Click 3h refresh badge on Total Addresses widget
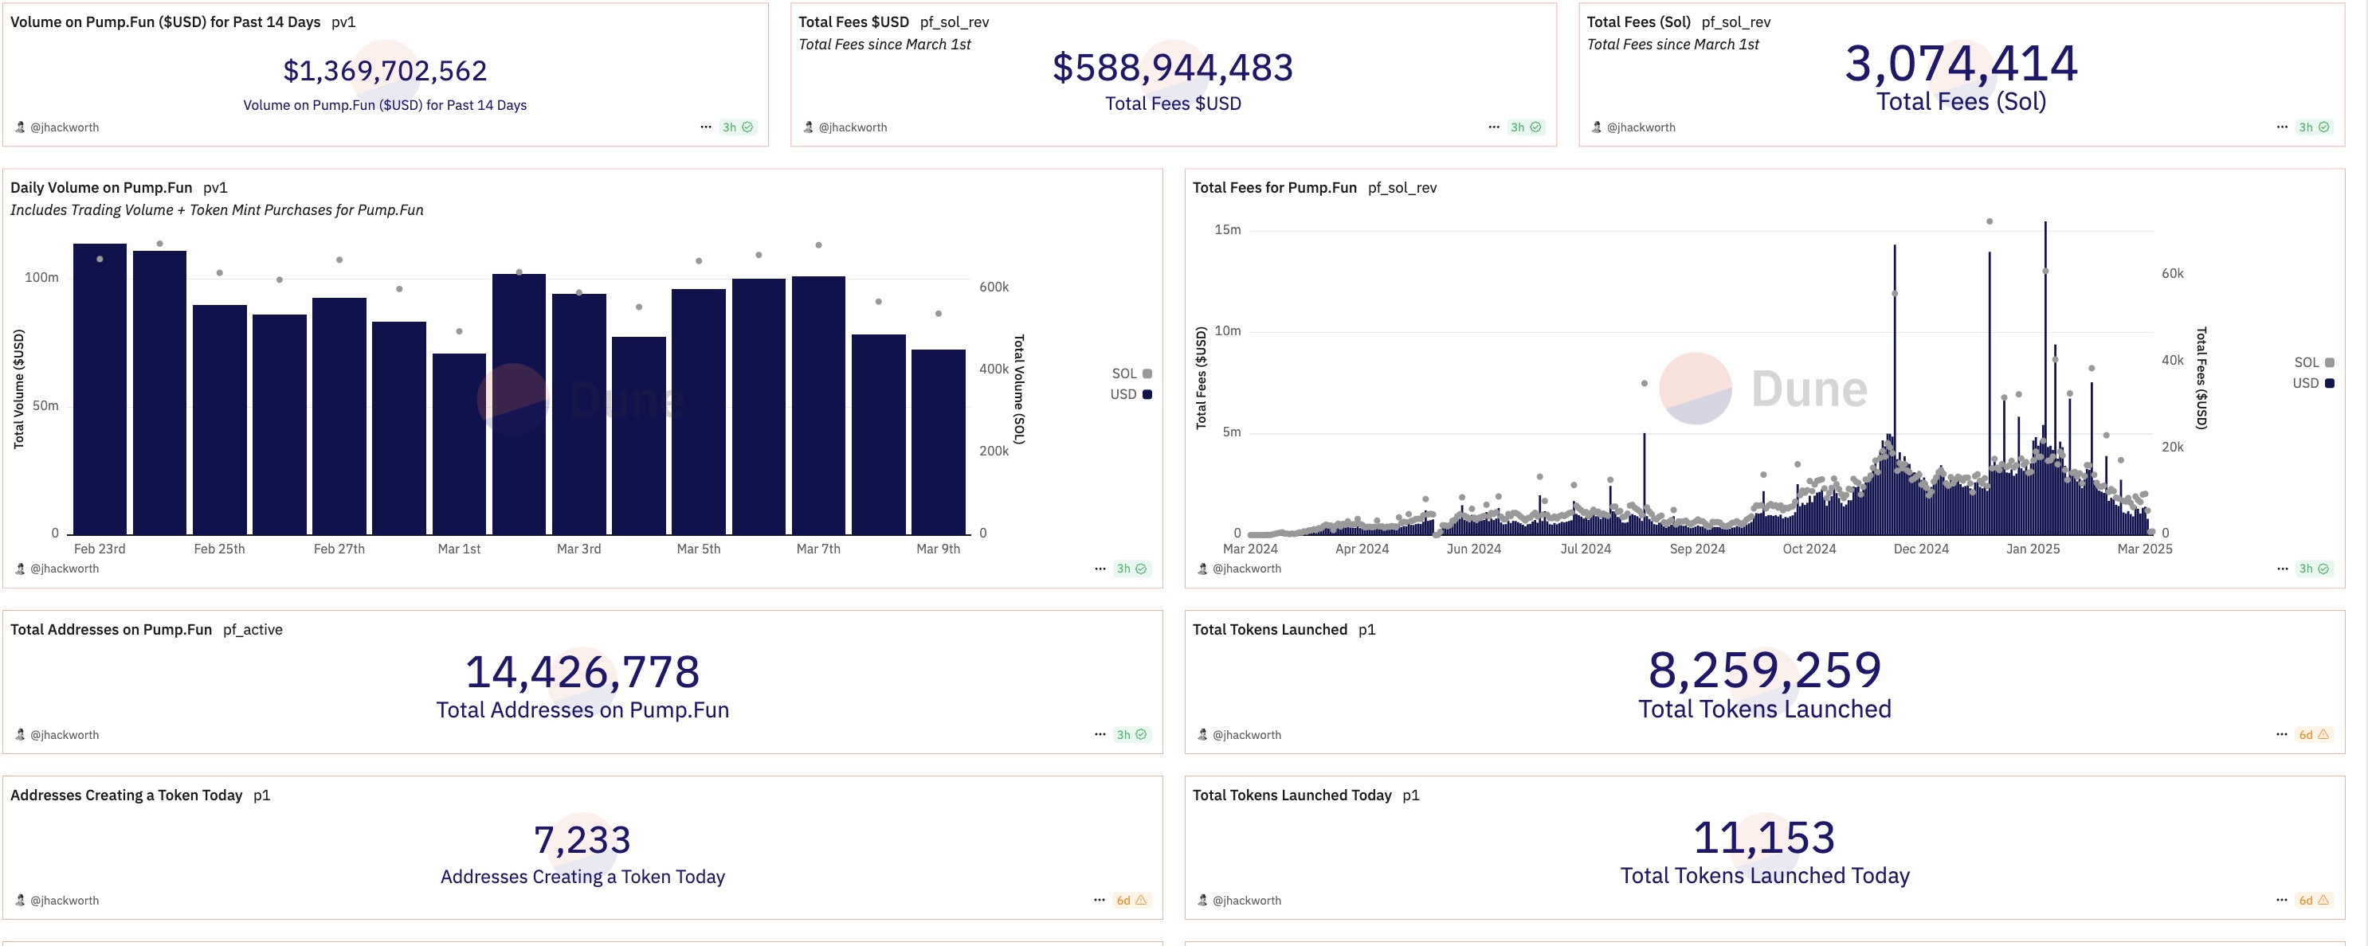2368x946 pixels. [x=1131, y=735]
